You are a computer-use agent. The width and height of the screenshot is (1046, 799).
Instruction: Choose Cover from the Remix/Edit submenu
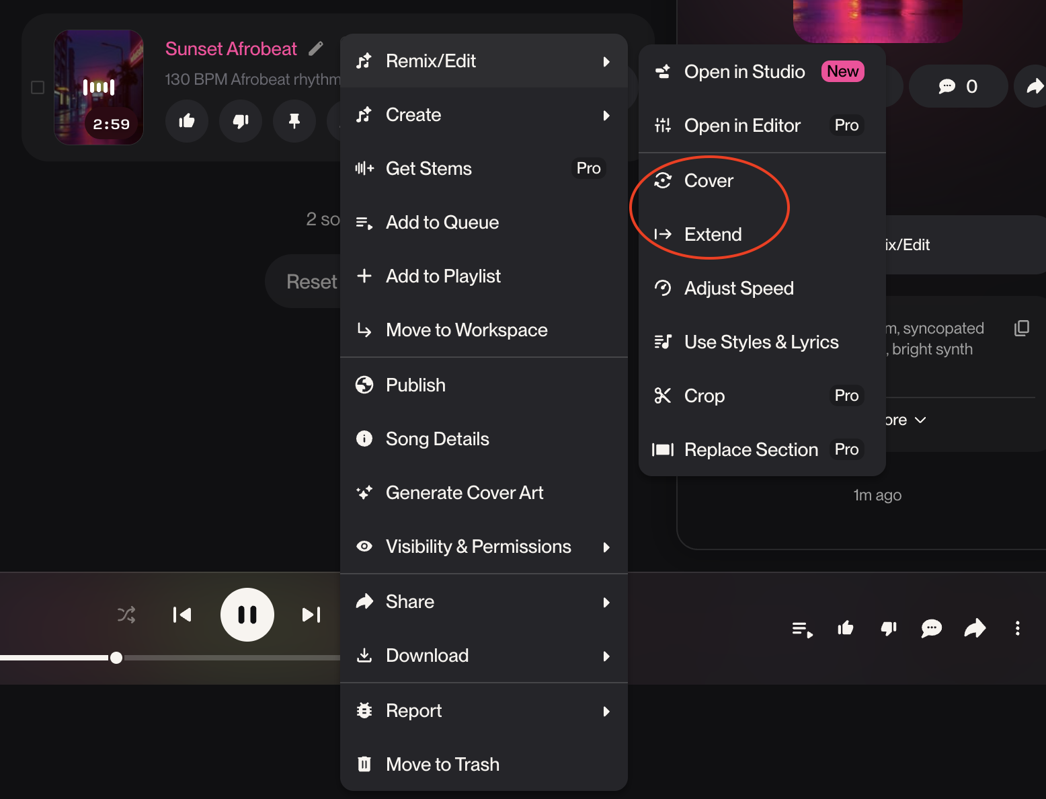[708, 180]
